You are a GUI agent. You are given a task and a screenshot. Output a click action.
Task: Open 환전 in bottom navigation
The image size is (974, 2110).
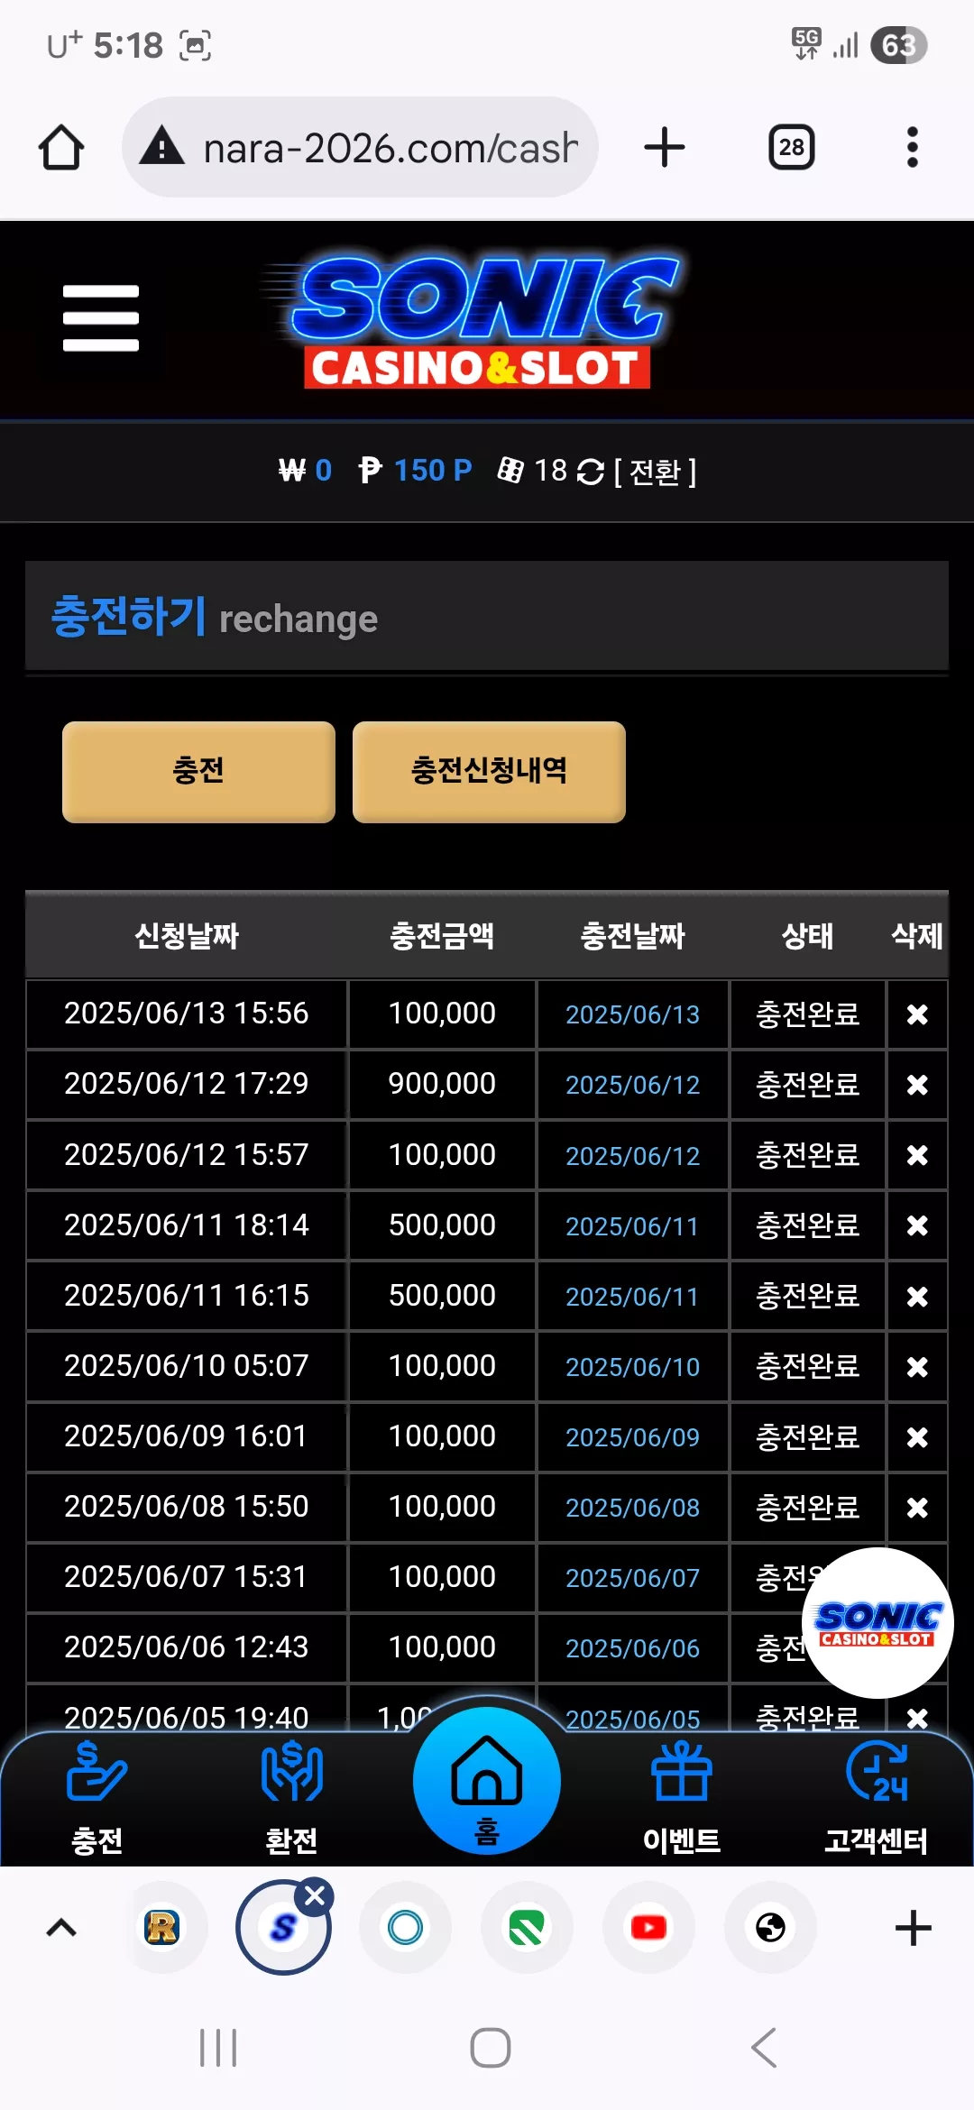(291, 1798)
